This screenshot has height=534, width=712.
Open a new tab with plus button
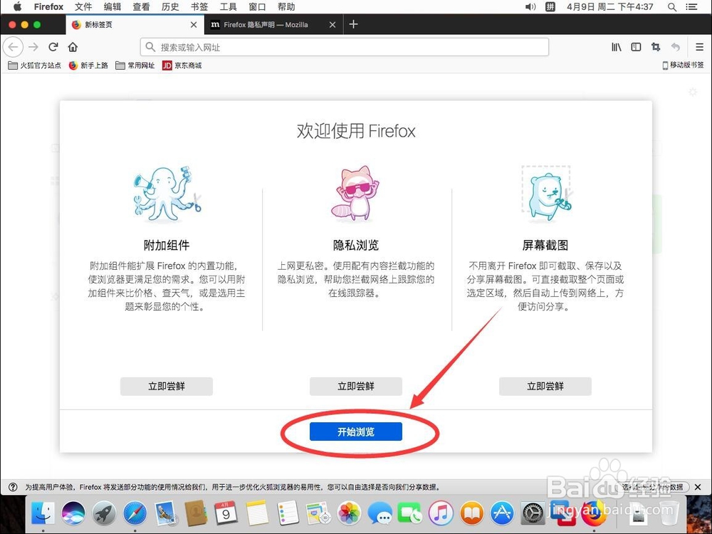pyautogui.click(x=353, y=24)
